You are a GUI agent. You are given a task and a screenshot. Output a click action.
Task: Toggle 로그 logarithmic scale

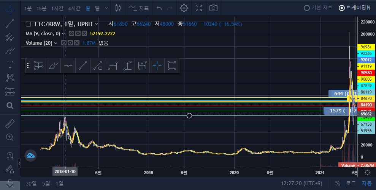[351, 183]
